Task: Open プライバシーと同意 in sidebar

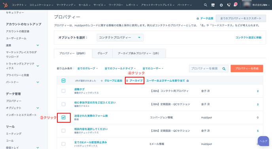Action: click(x=17, y=75)
